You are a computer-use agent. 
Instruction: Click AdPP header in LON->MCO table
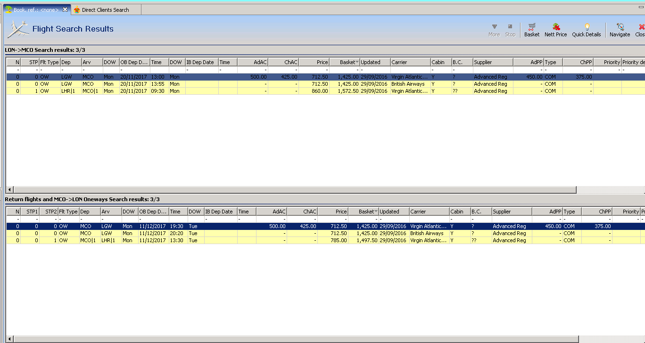[528, 62]
